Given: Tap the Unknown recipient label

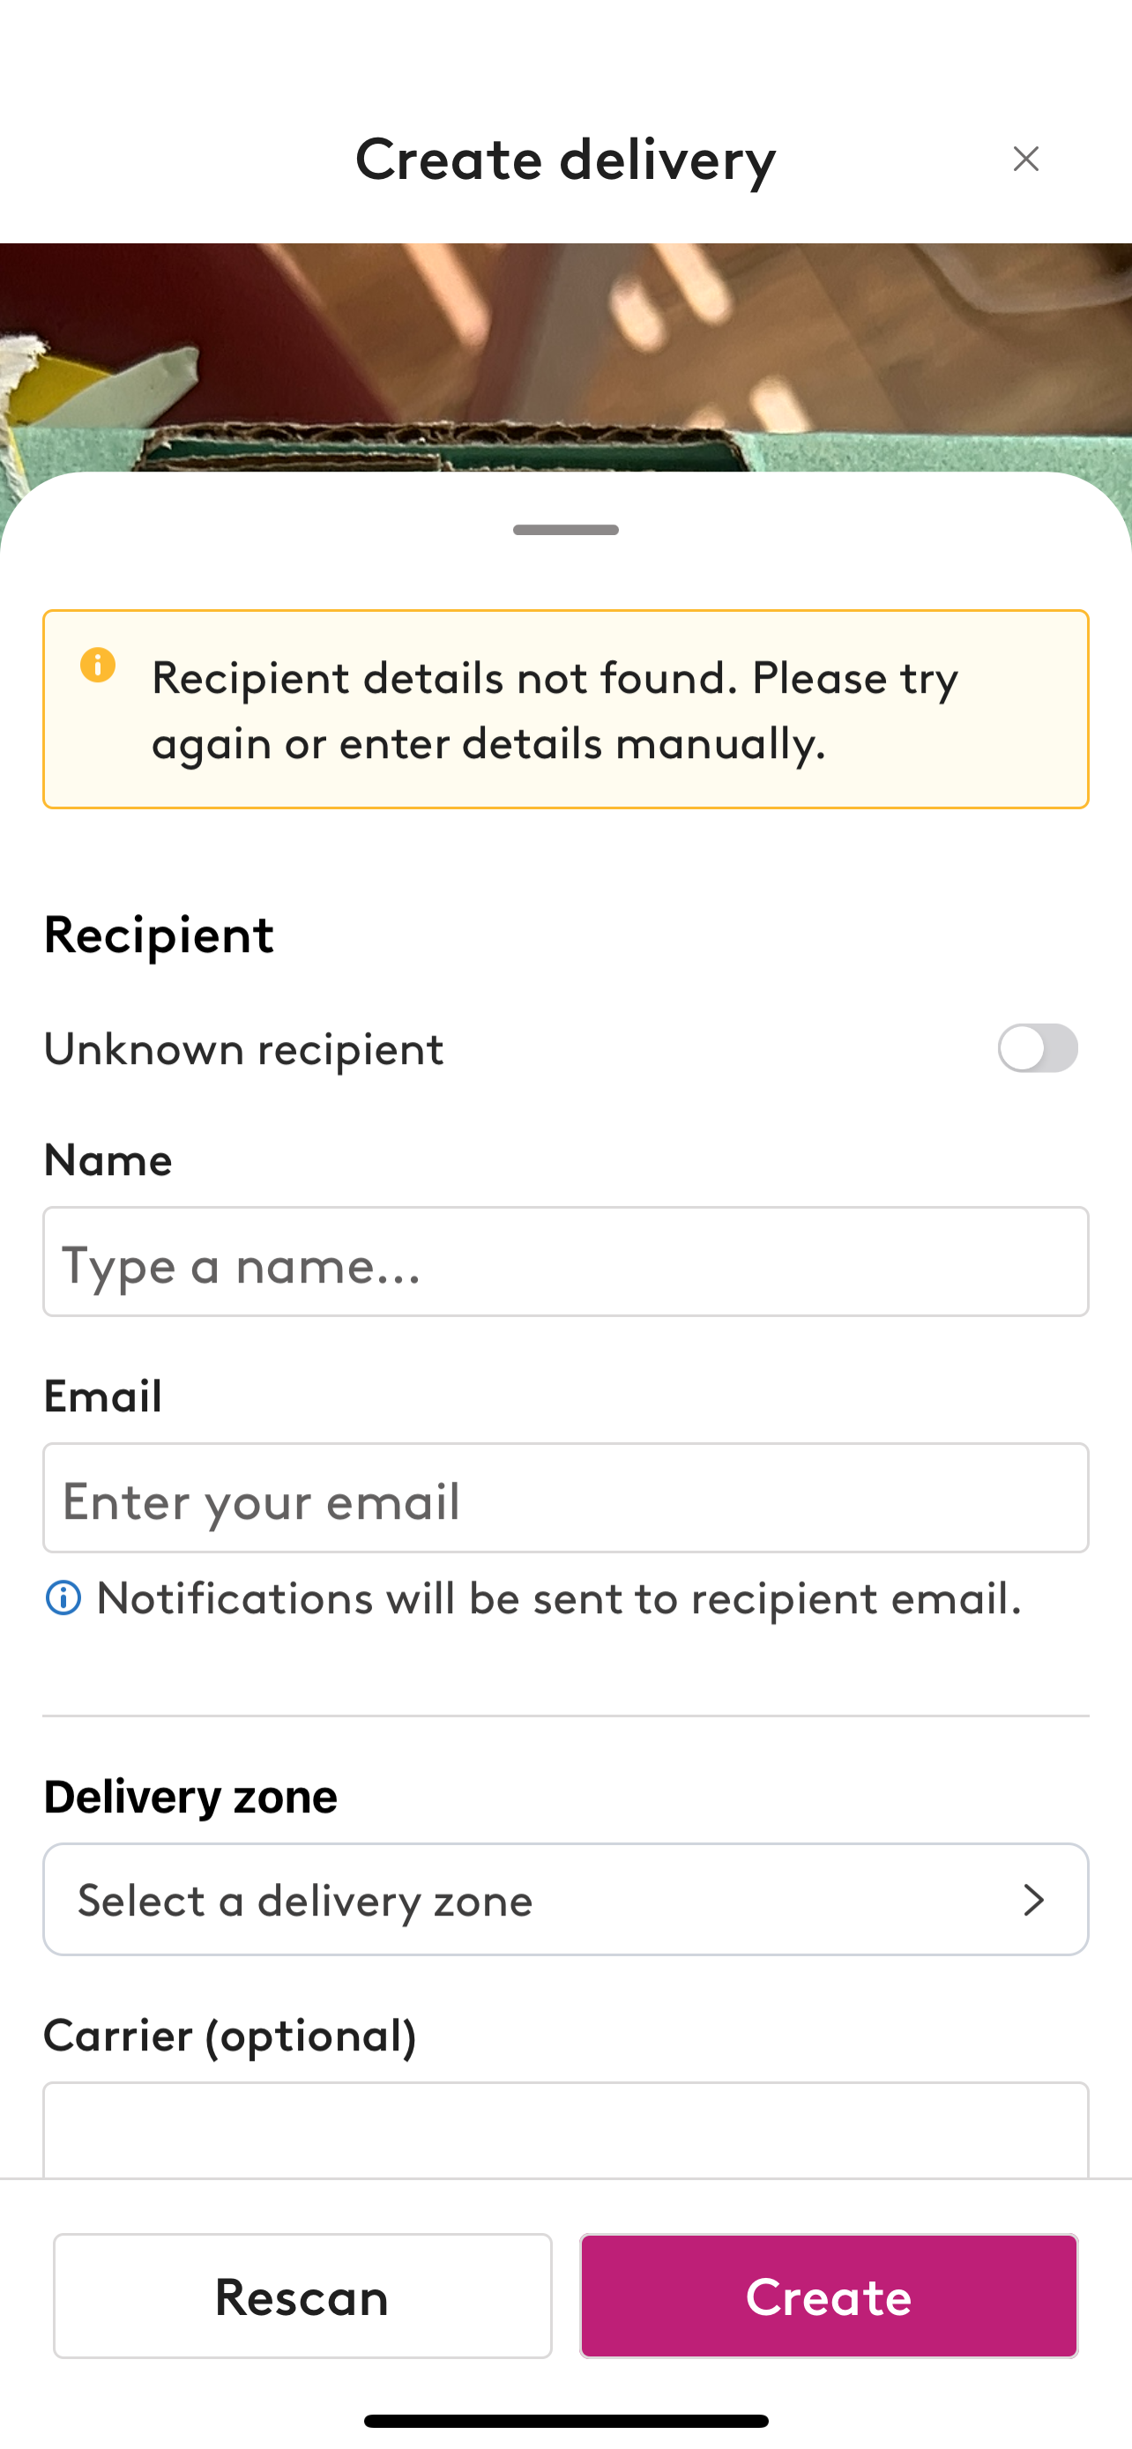Looking at the screenshot, I should pyautogui.click(x=243, y=1050).
